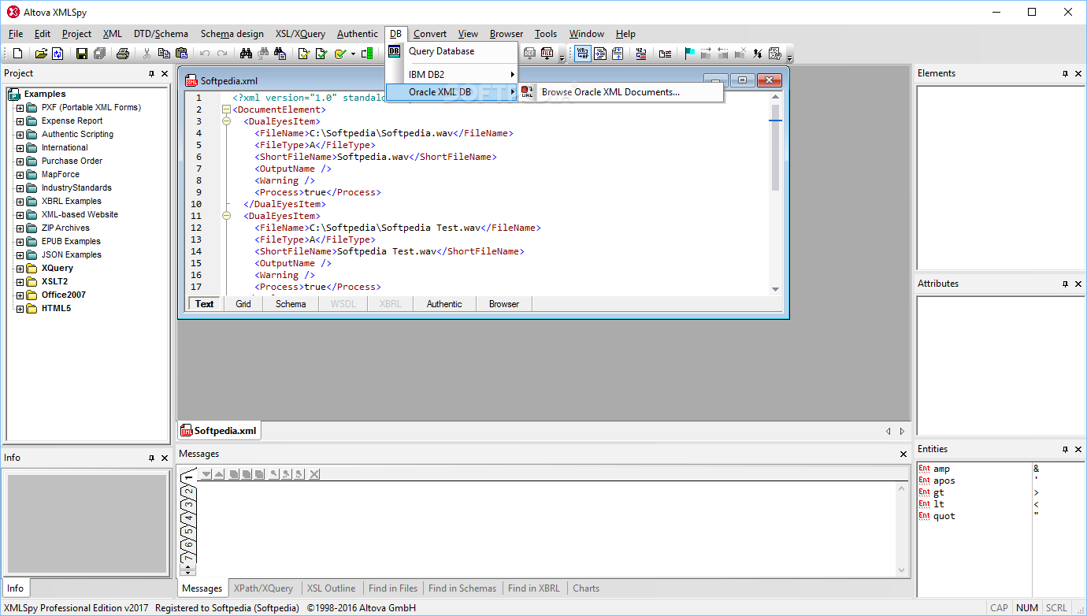This screenshot has height=616, width=1087.
Task: Insert a bookmark with the cyan flag icon
Action: pos(689,54)
